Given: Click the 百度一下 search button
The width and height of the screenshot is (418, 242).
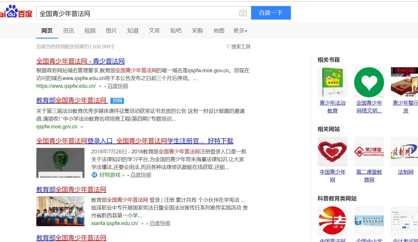Looking at the screenshot, I should click(271, 13).
